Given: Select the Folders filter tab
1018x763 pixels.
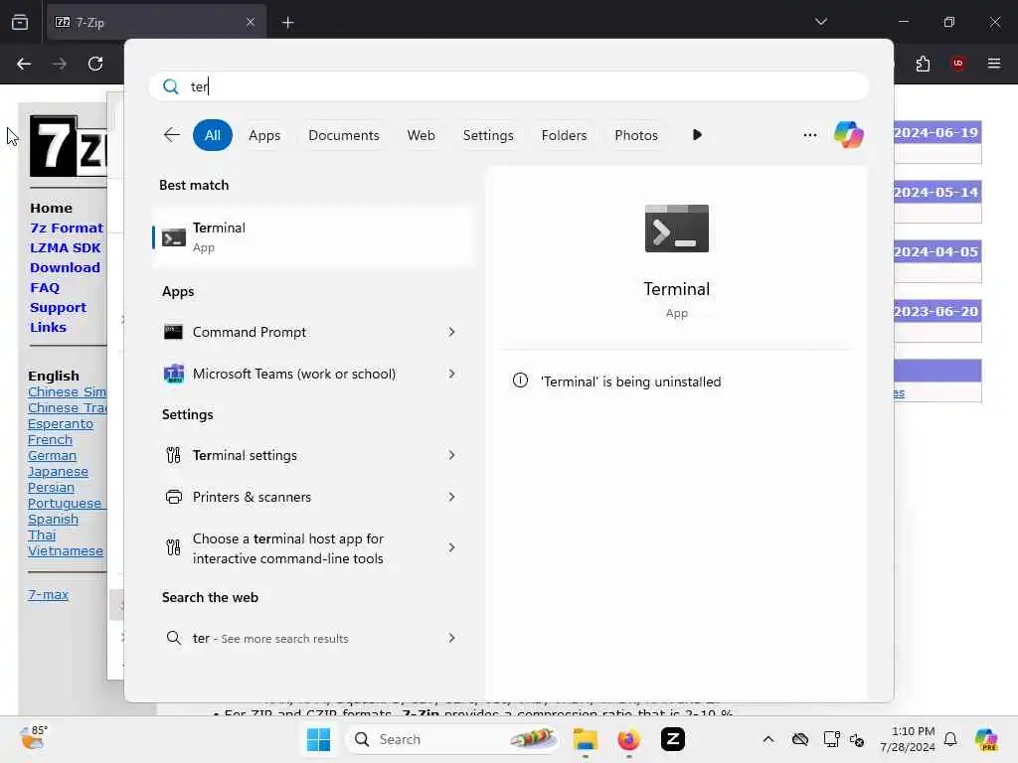Looking at the screenshot, I should (x=564, y=135).
